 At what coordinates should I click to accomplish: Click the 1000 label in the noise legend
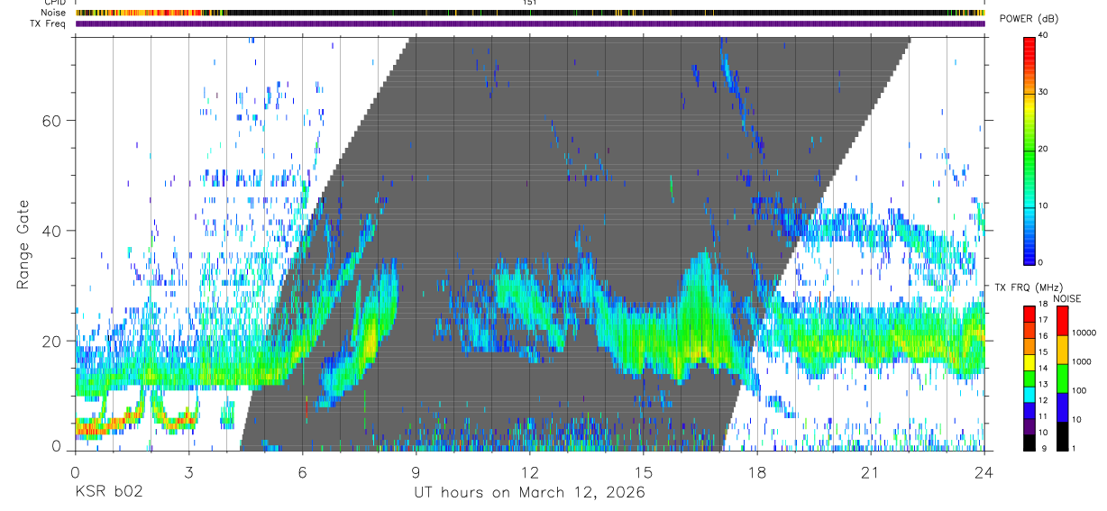point(1083,361)
